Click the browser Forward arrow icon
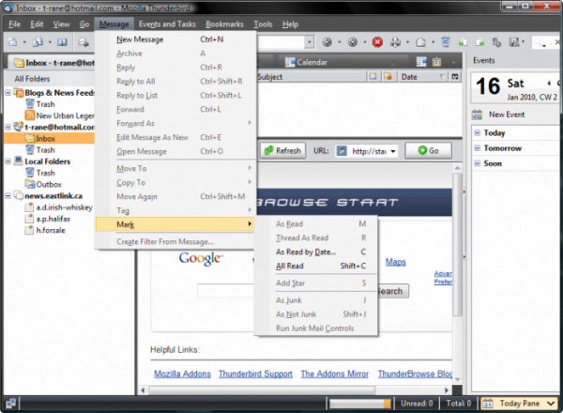 353,42
